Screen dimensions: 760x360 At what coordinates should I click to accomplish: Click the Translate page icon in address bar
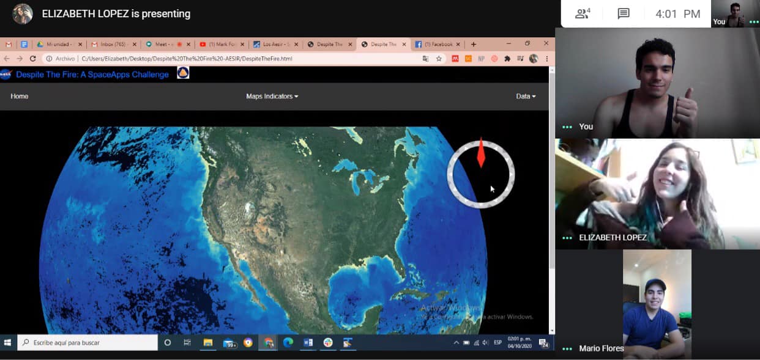click(x=425, y=59)
